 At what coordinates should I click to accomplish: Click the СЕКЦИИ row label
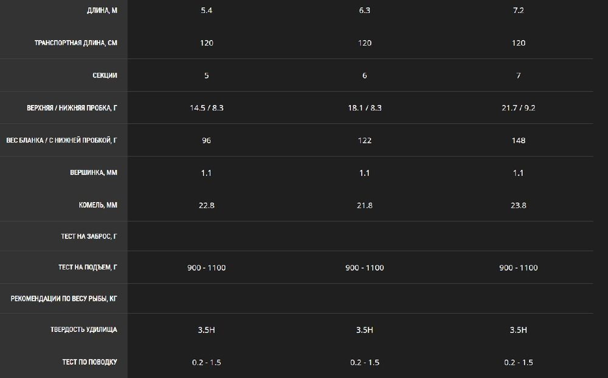(105, 75)
